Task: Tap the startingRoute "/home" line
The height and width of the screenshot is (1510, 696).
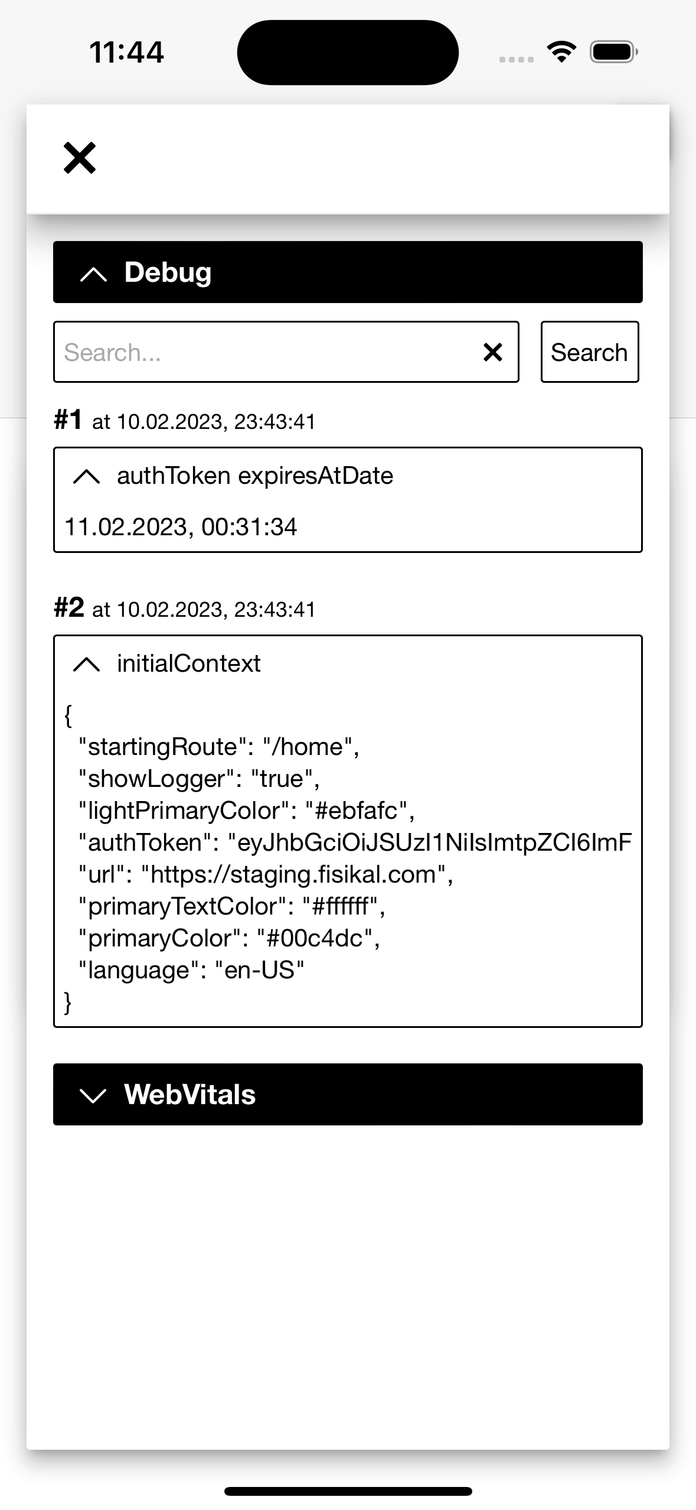Action: pos(218,747)
